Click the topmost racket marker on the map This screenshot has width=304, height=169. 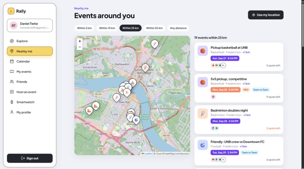point(155,44)
